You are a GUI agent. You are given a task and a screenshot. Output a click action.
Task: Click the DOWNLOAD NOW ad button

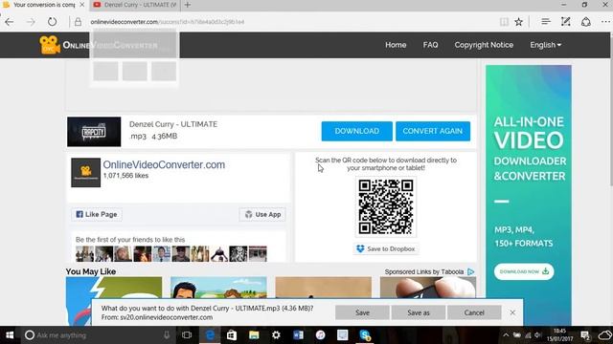pos(524,271)
